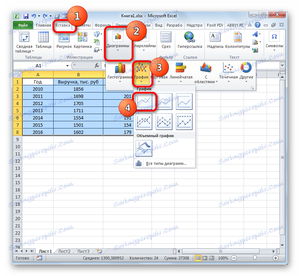Insert a table with Таблица icon
This screenshot has width=299, height=276.
click(x=44, y=40)
